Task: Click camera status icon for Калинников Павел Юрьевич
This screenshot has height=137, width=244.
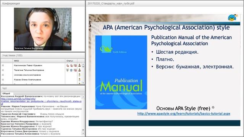Action: 71,65
